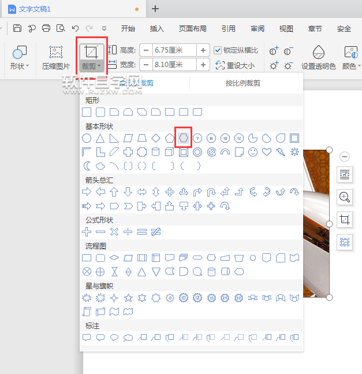Image resolution: width=362 pixels, height=374 pixels.
Task: Select the plus sign in 公式形状
Action: pyautogui.click(x=87, y=232)
